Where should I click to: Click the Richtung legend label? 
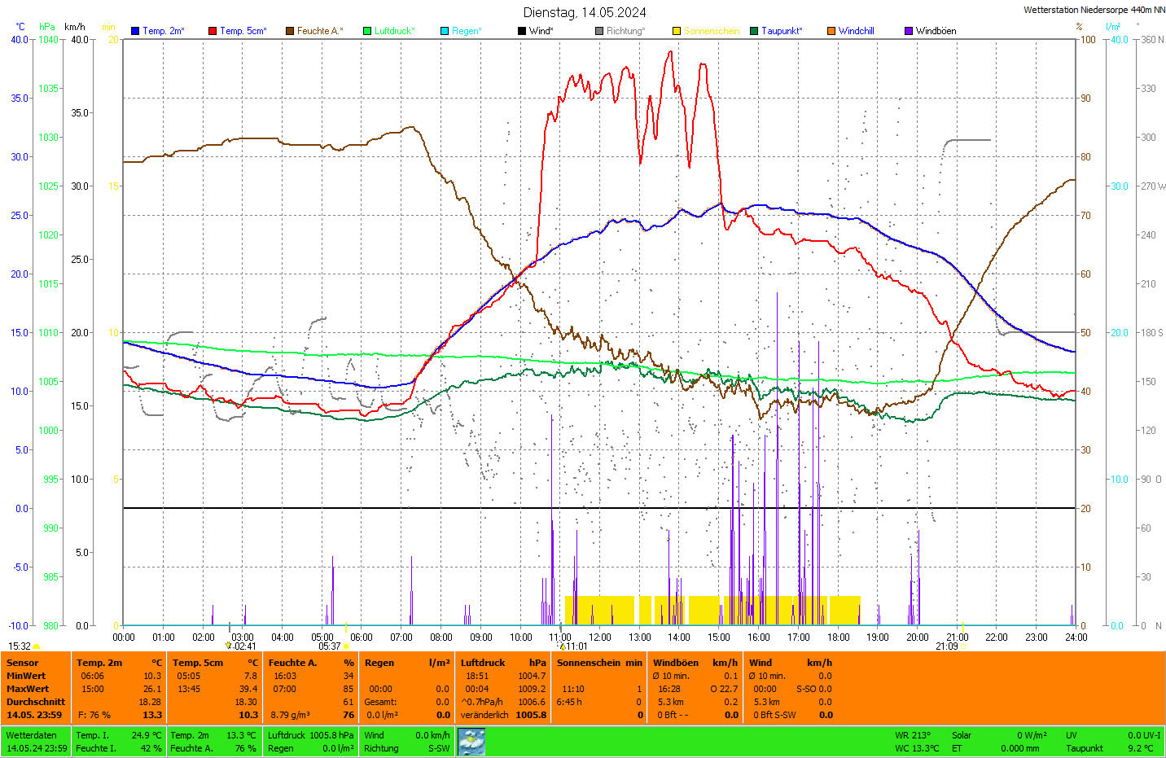(625, 31)
